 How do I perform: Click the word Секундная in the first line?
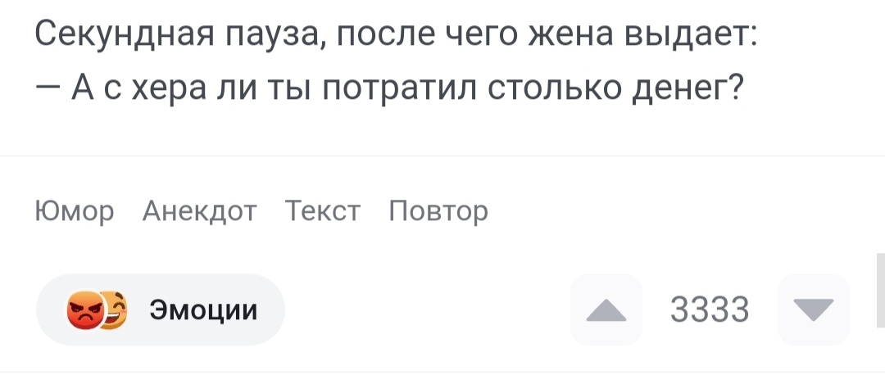pyautogui.click(x=121, y=37)
